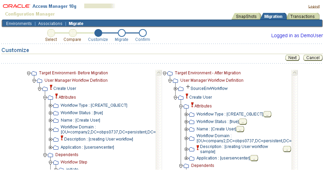Screen dimensions: 325x174
Task: Click the folder icon beside SourceEnvWorkflow
Action: click(x=181, y=89)
